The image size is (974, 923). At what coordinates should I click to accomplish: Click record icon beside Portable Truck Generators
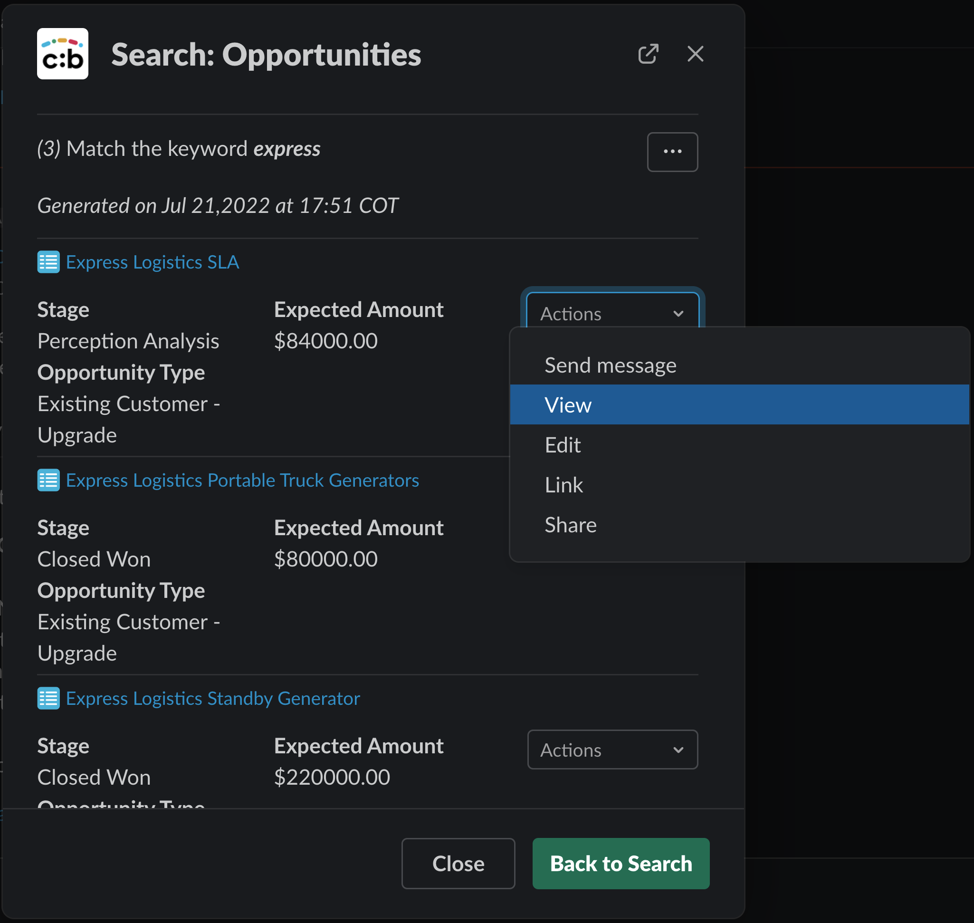48,480
